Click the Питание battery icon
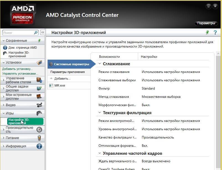The image size is (222, 170). (x=39, y=138)
